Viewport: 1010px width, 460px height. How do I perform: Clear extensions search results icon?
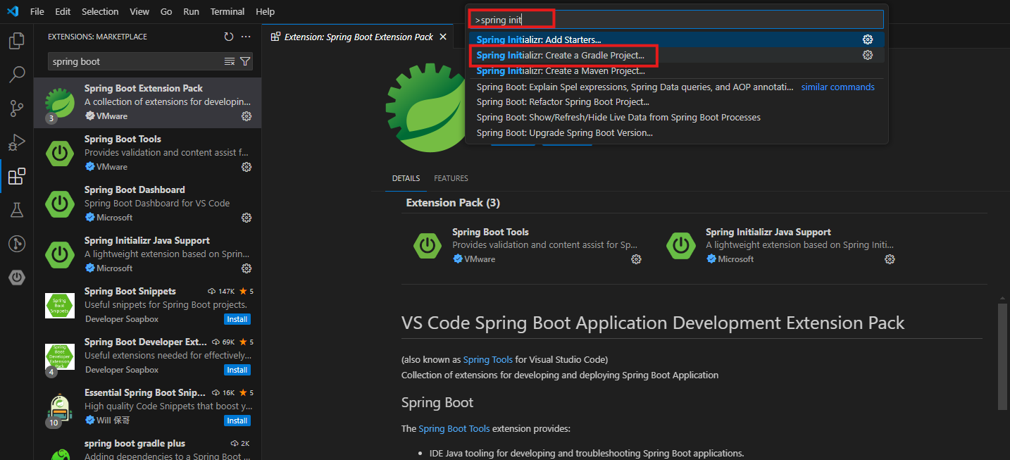coord(230,61)
